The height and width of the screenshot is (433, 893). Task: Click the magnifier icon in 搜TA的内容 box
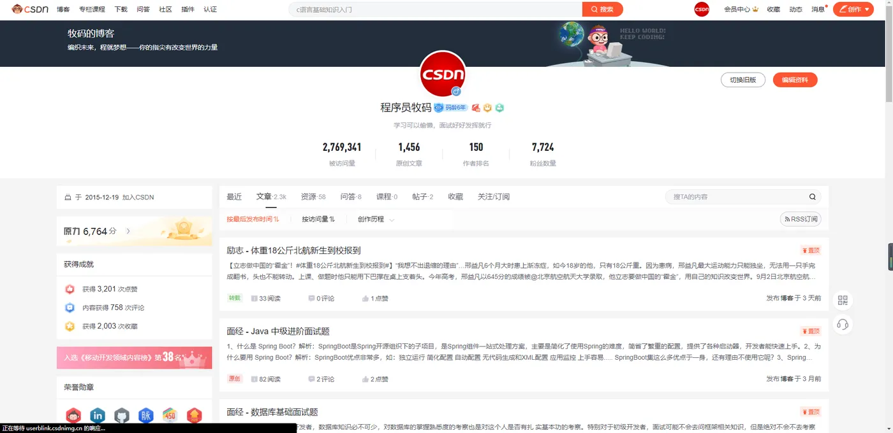pos(813,197)
